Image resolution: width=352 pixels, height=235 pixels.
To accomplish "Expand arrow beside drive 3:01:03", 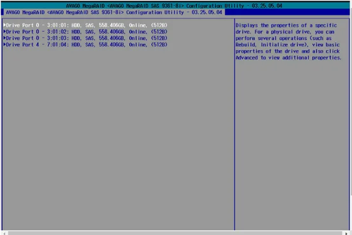I will coord(4,38).
